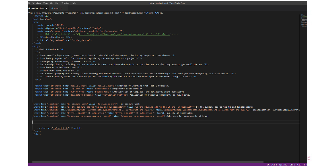Click the minimap code preview
335x167 pixels.
pos(304,21)
